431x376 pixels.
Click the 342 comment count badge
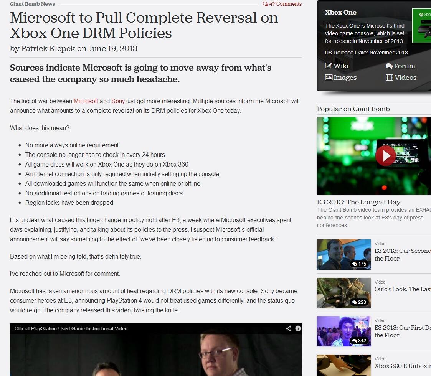pyautogui.click(x=359, y=341)
